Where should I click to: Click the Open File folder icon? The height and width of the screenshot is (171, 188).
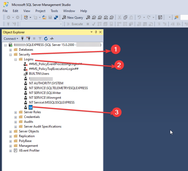point(44,17)
